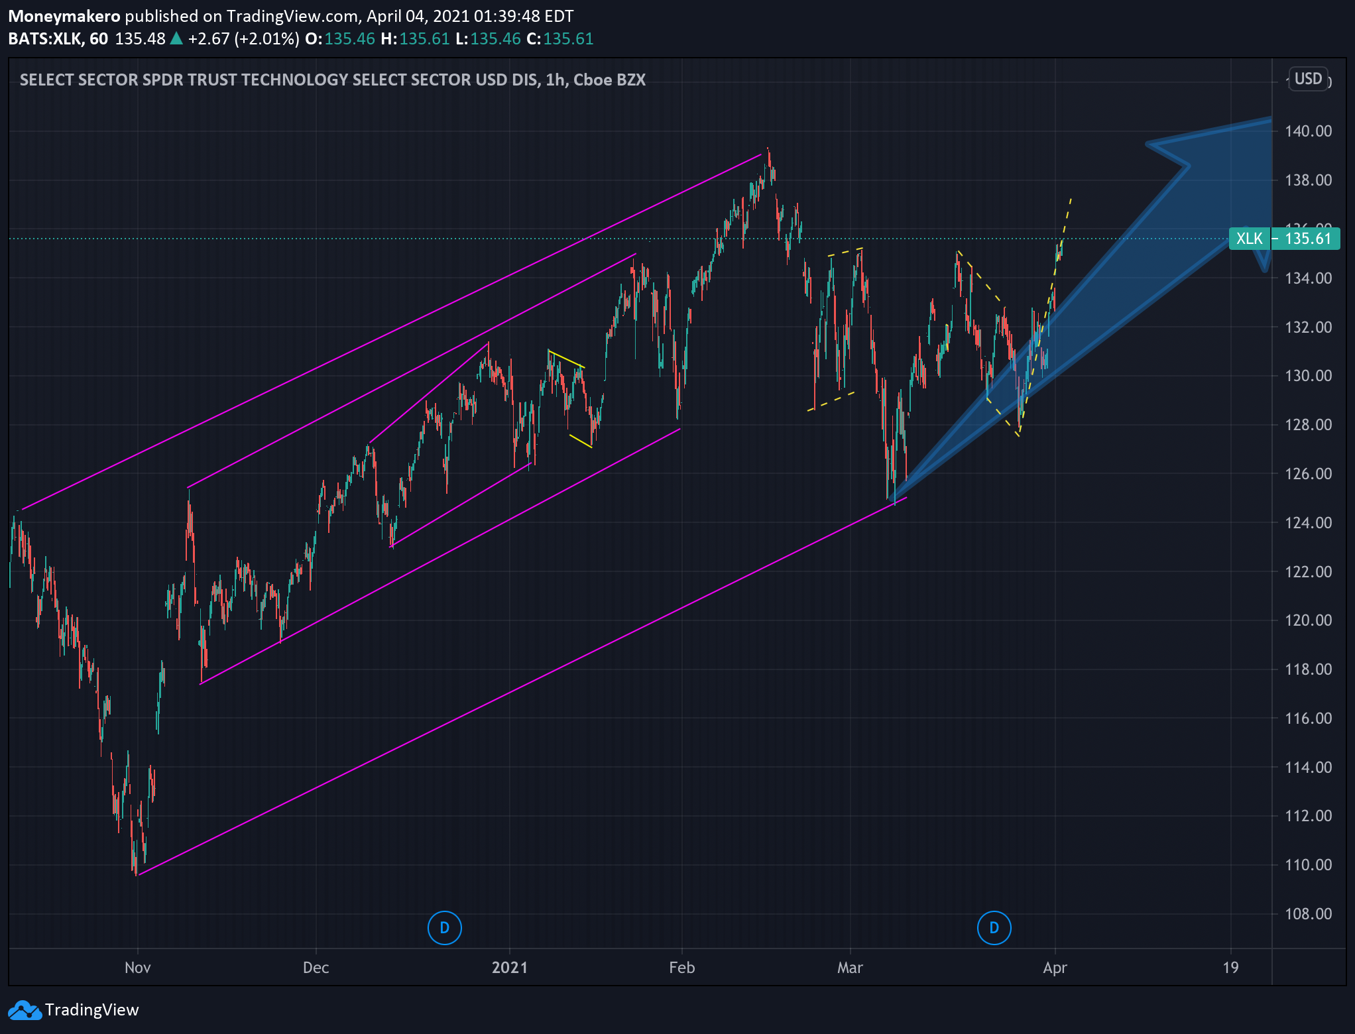The height and width of the screenshot is (1034, 1355).
Task: Click the Feb time axis label
Action: point(681,968)
